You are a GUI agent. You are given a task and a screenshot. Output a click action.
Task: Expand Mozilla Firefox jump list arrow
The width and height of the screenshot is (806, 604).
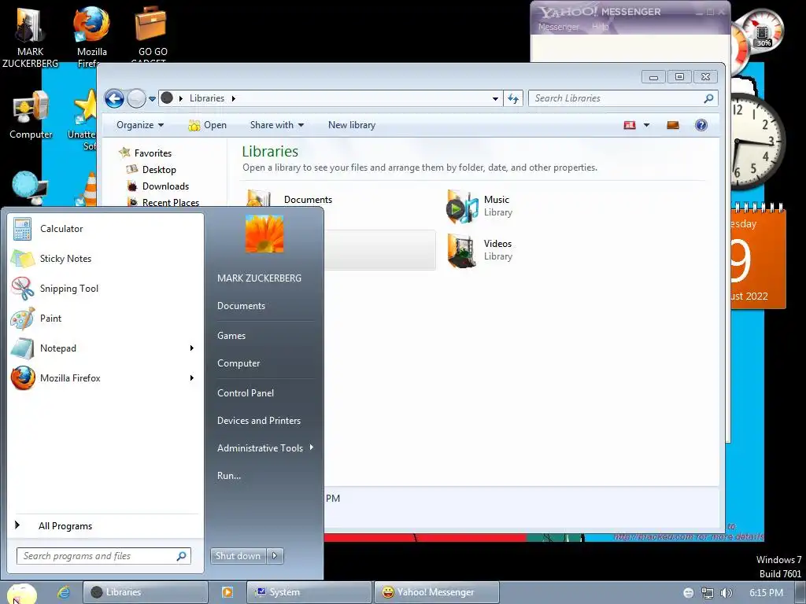point(192,378)
